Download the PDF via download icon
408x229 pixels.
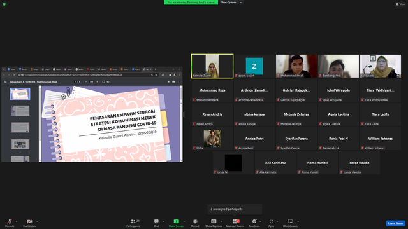click(168, 82)
